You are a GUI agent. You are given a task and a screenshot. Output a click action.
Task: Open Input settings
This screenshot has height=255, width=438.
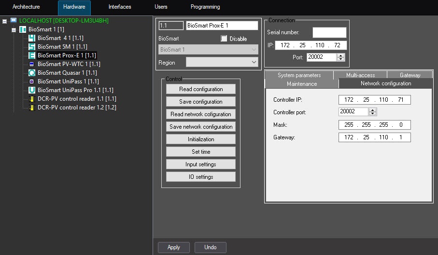coord(201,164)
